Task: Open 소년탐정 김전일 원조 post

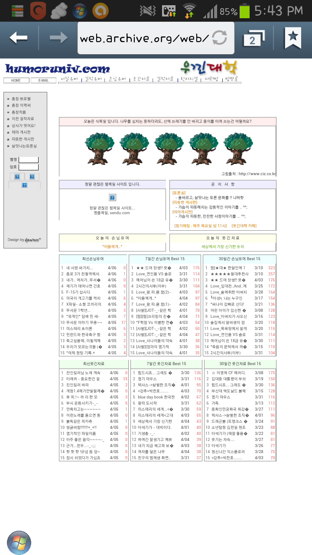Action: (228, 428)
